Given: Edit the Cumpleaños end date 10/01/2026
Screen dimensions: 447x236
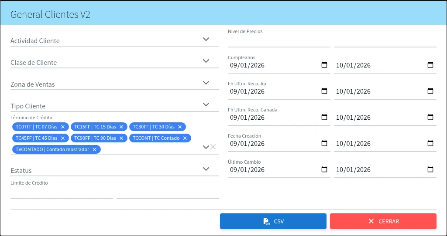Looking at the screenshot, I should point(353,65).
